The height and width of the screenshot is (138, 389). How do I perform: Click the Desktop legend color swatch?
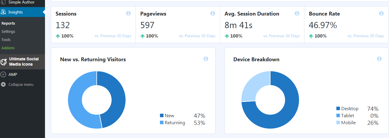coord(338,109)
